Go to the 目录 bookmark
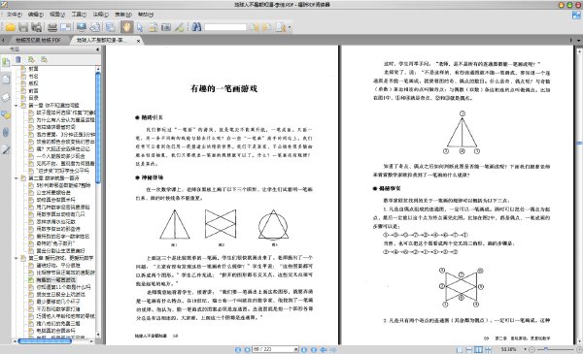The width and height of the screenshot is (583, 354). [33, 98]
